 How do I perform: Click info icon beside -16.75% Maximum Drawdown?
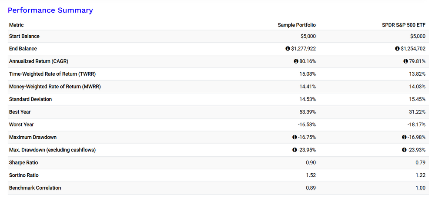click(295, 137)
